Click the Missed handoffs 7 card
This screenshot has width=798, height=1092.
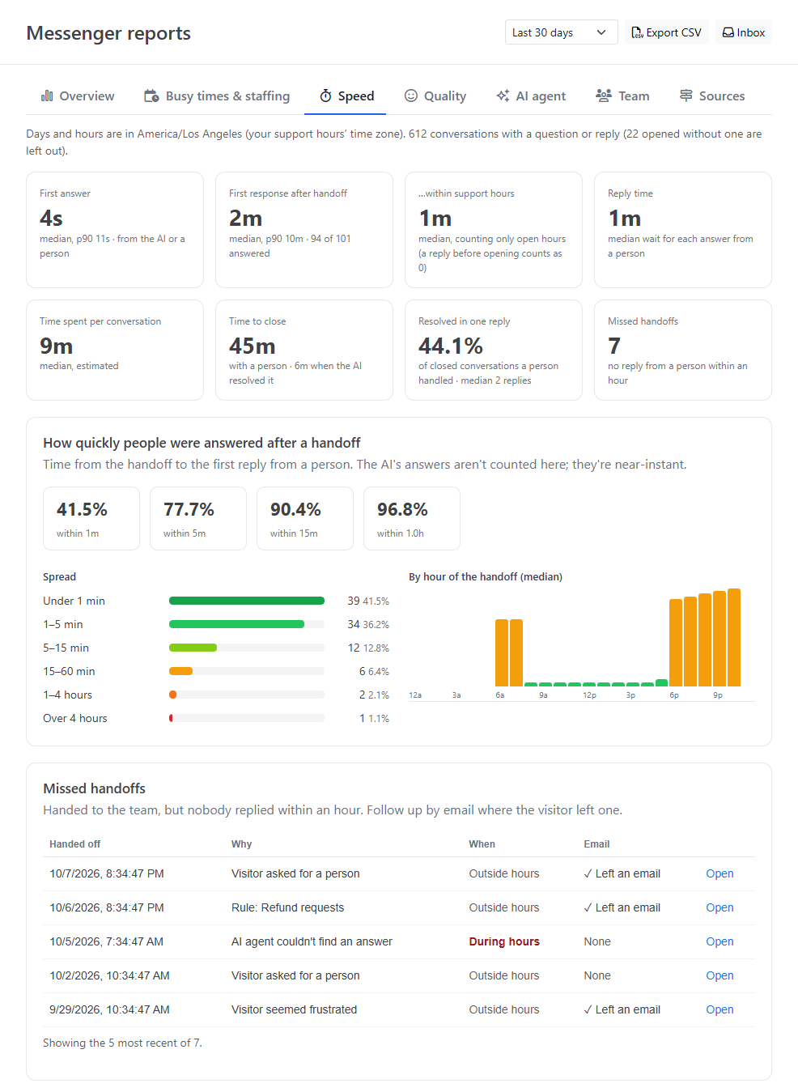click(683, 350)
